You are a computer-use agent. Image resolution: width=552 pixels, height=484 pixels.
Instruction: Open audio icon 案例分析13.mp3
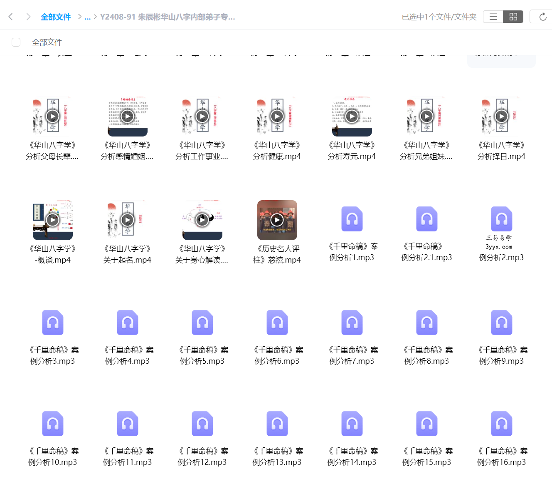tap(277, 424)
